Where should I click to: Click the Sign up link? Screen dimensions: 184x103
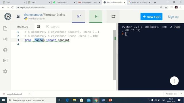(x=173, y=17)
